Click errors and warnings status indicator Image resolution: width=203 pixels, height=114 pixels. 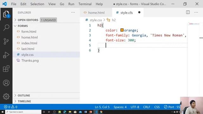click(10, 107)
